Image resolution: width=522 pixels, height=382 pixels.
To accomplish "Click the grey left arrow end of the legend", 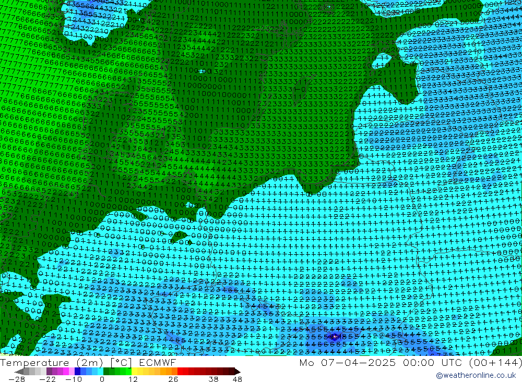I will tap(19, 372).
